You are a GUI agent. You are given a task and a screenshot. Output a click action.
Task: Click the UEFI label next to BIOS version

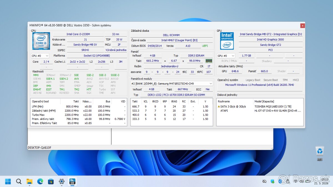[x=205, y=46]
